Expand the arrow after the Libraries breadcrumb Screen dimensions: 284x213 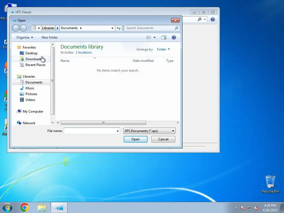pyautogui.click(x=58, y=28)
